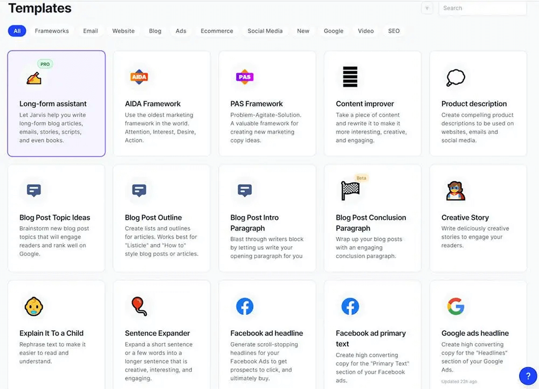Select the Blog Post Conclusion flag icon

pyautogui.click(x=350, y=189)
